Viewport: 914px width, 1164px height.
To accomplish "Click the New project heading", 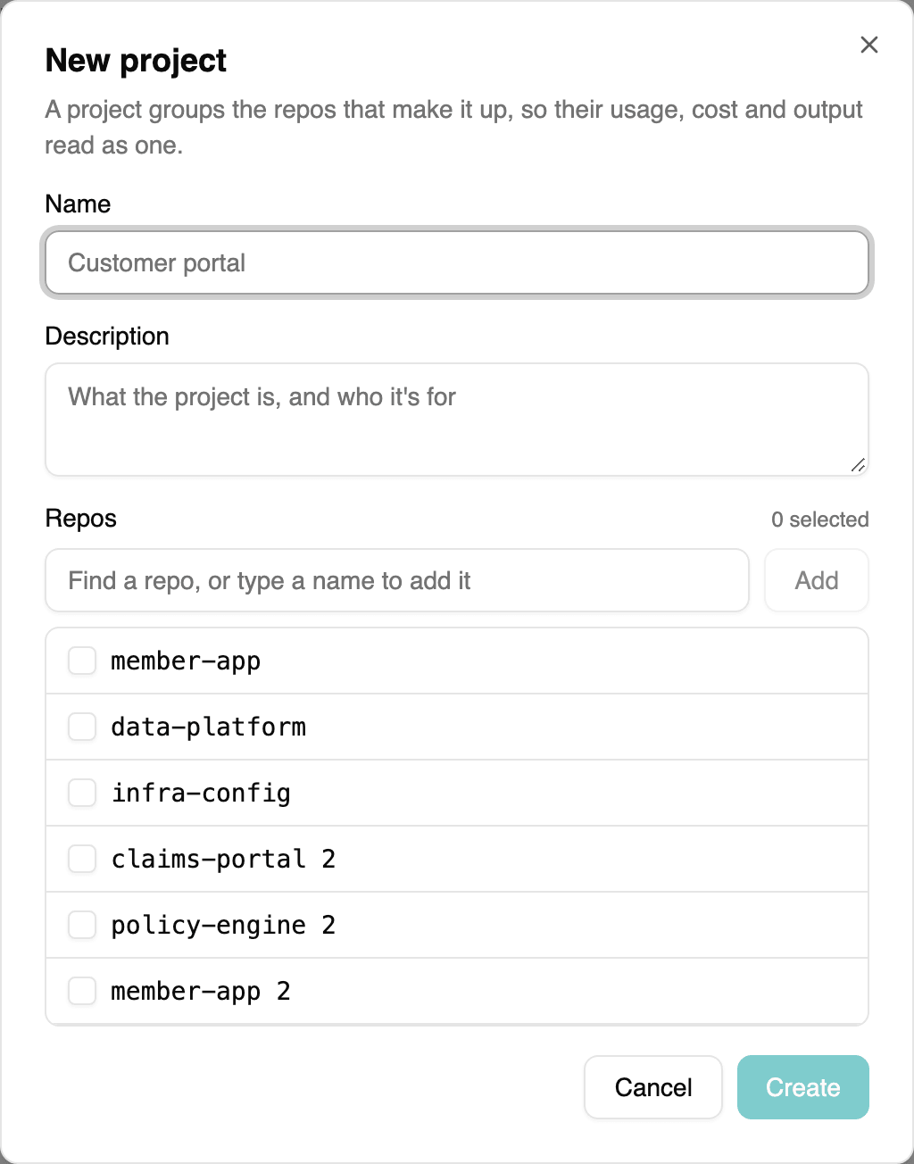I will pos(136,60).
